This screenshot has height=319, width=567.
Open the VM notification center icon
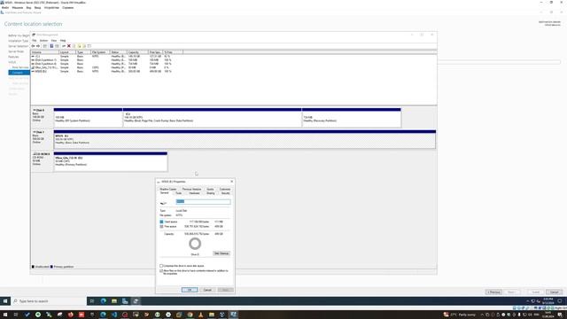[560, 301]
